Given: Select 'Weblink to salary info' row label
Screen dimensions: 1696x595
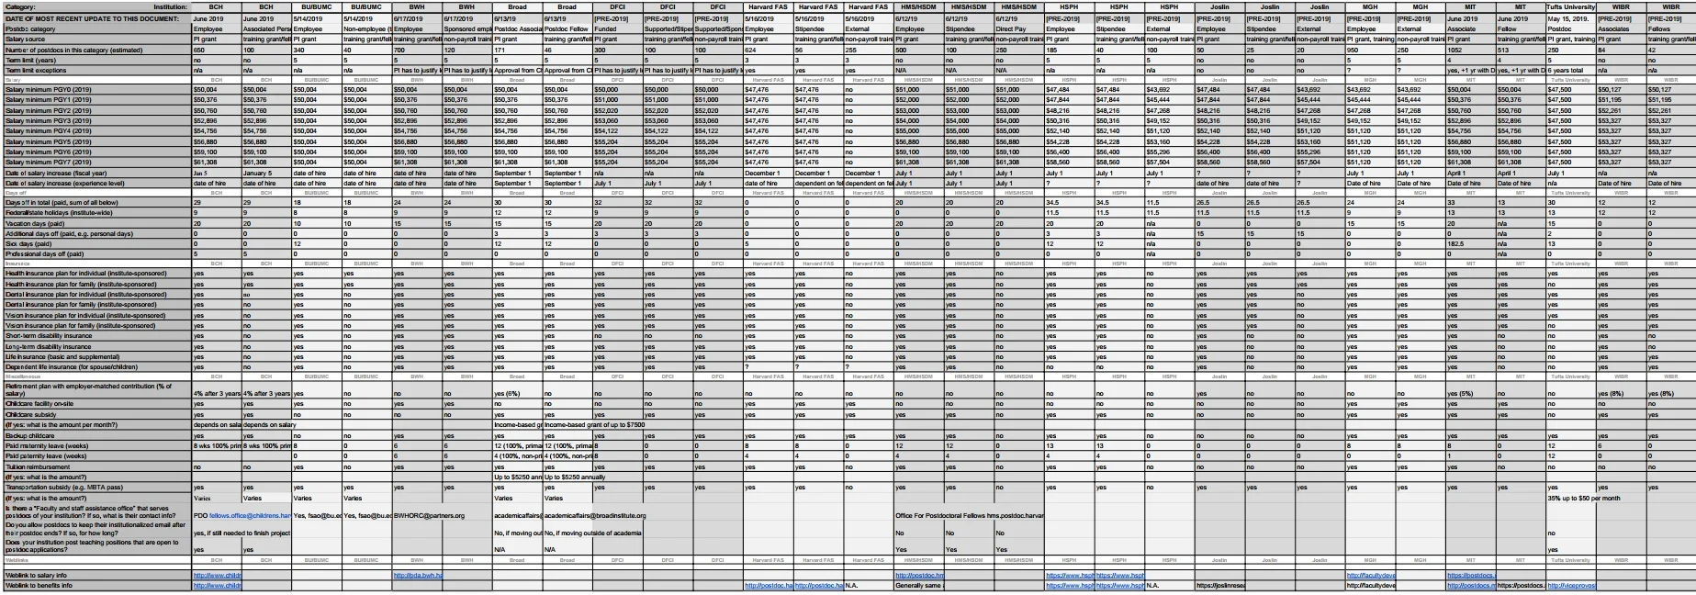Looking at the screenshot, I should click(96, 576).
